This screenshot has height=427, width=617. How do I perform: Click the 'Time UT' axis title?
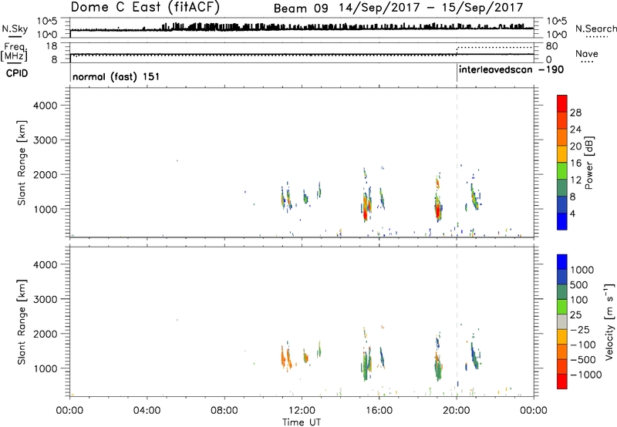point(302,422)
